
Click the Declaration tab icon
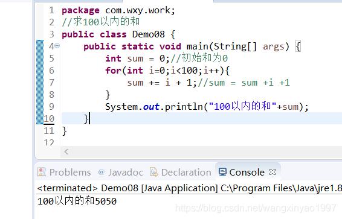coord(154,172)
